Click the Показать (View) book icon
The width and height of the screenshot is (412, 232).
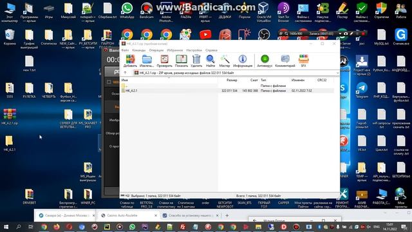(182, 61)
